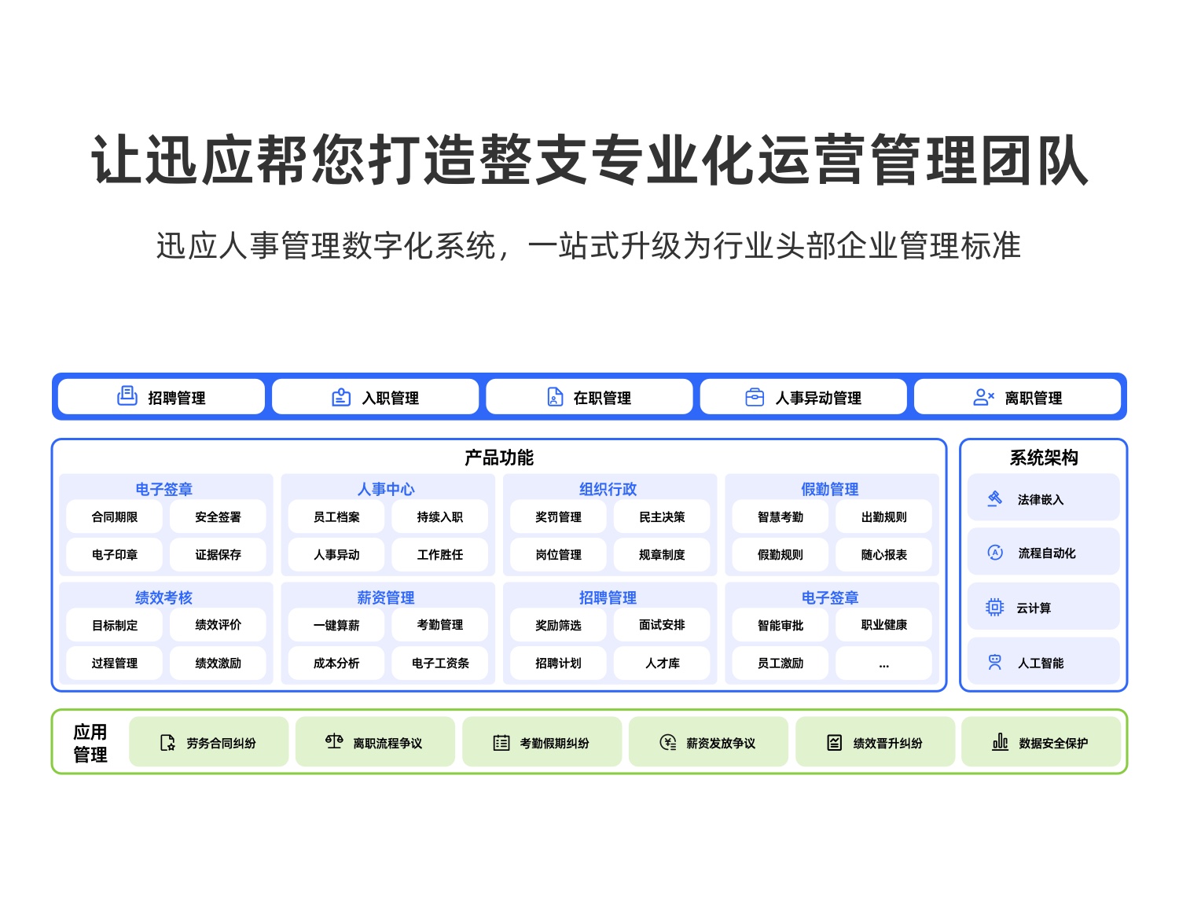This screenshot has width=1179, height=915.
Task: Click the 绩效评价 chip
Action: tap(219, 626)
